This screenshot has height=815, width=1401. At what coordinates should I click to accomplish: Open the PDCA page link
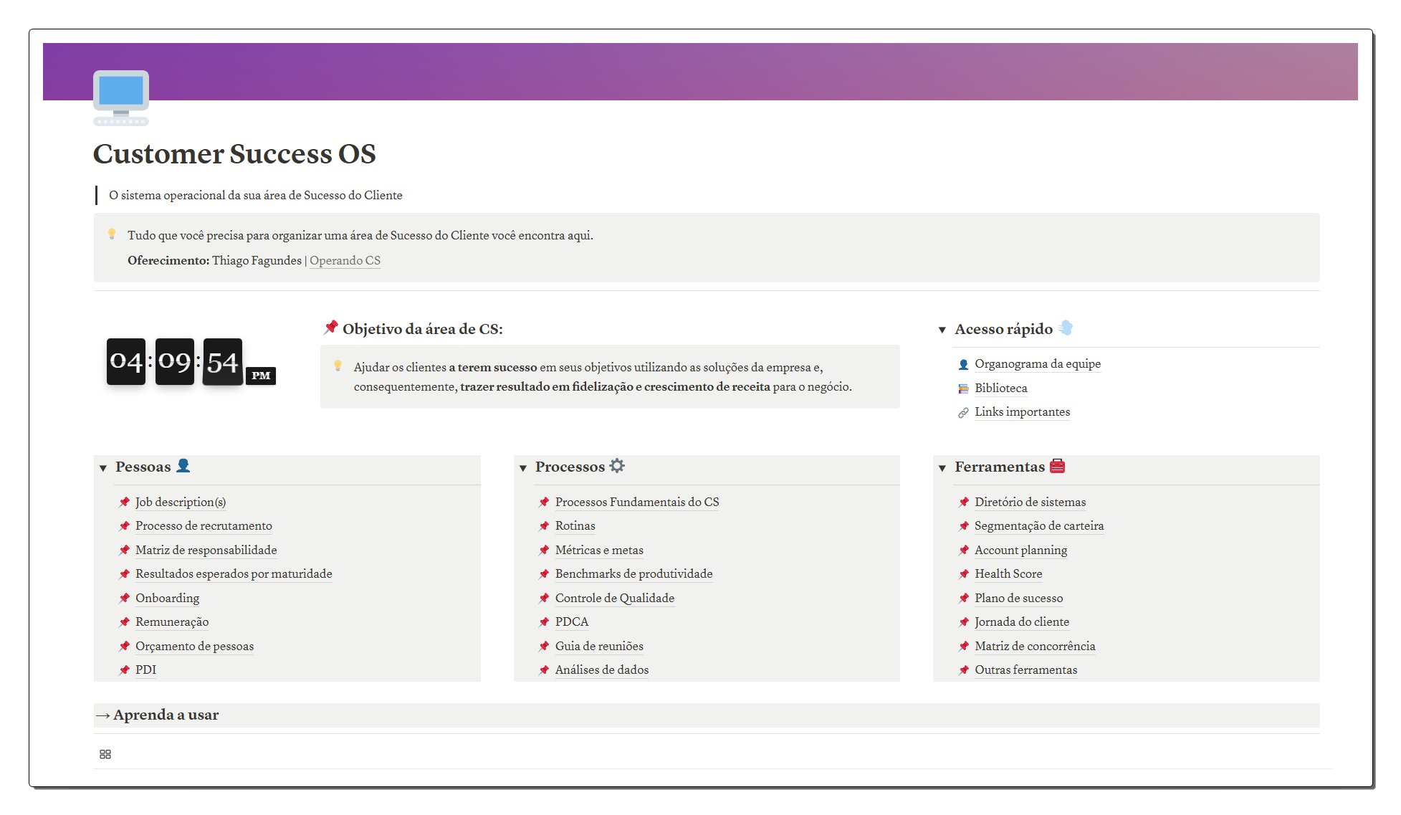tap(572, 621)
